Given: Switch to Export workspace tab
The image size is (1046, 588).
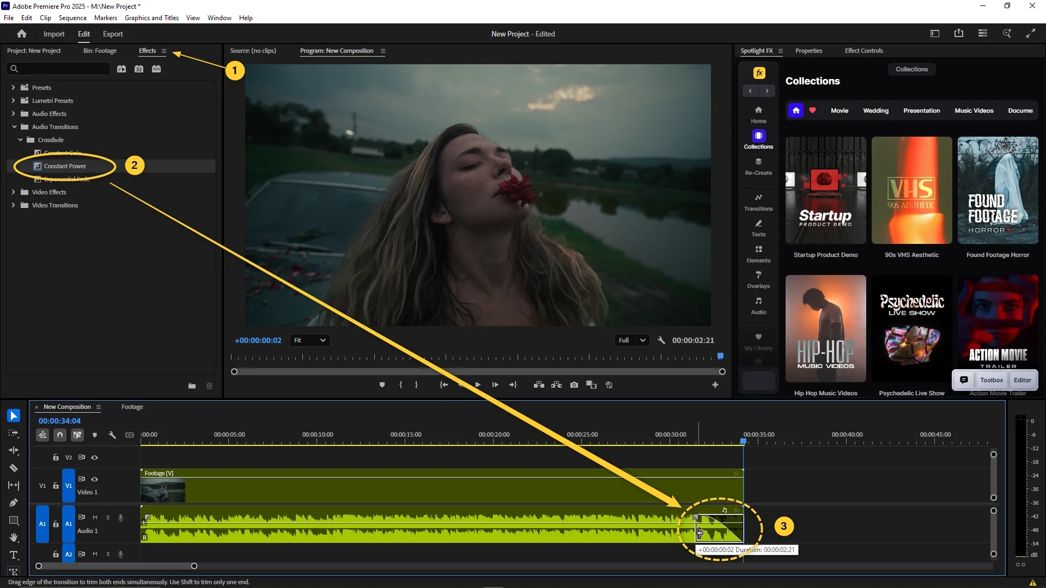Looking at the screenshot, I should tap(113, 34).
